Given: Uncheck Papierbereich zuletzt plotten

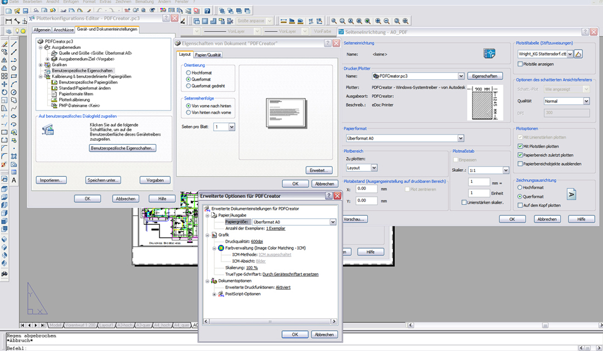Looking at the screenshot, I should point(520,155).
